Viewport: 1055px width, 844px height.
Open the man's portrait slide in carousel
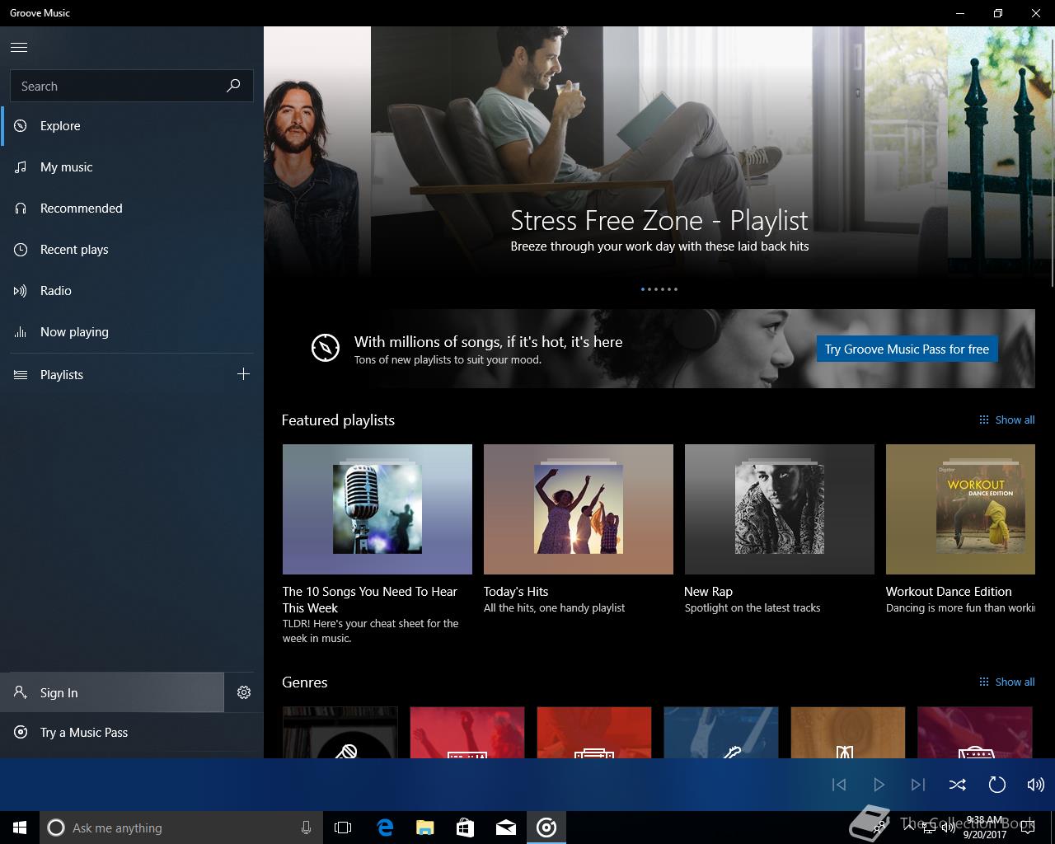click(x=317, y=152)
